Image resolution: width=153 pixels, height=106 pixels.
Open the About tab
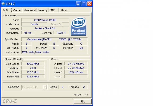point(64,10)
